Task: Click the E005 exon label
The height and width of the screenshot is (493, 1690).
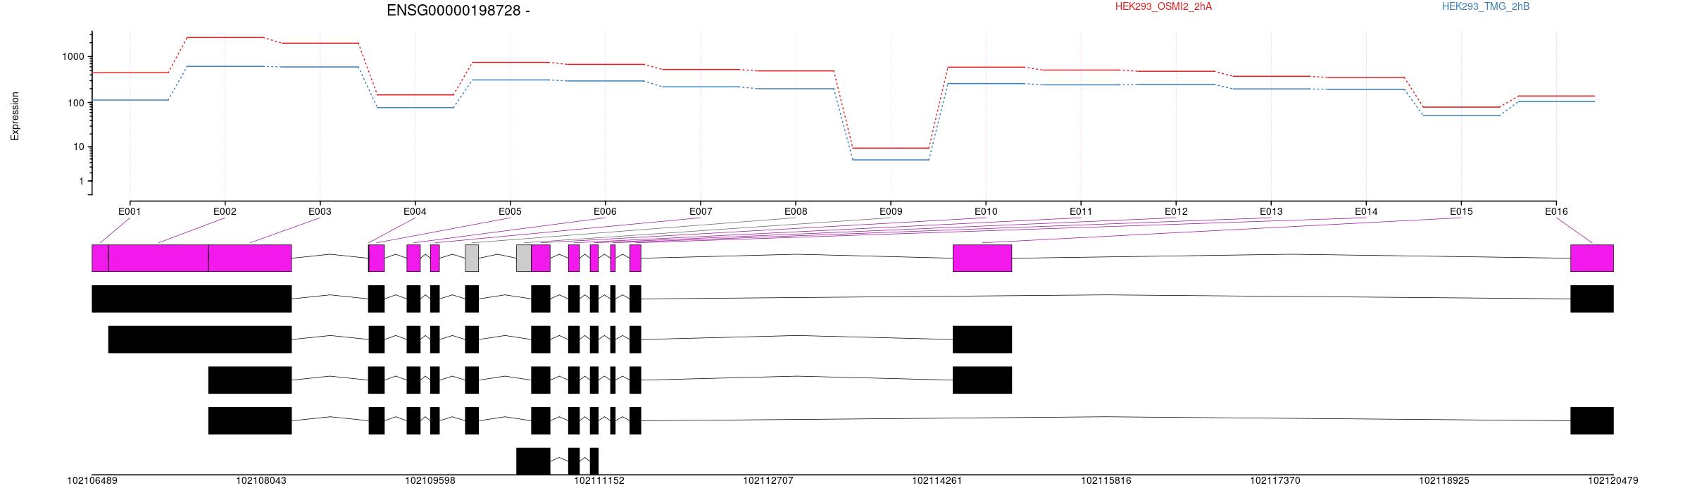Action: (510, 211)
